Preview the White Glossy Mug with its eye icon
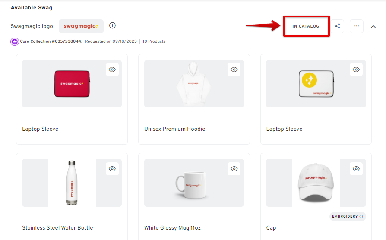The width and height of the screenshot is (386, 240). 234,169
